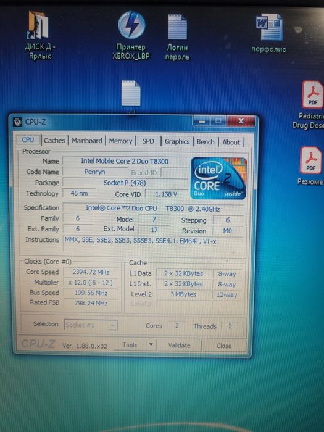Click the Intel Core 2 Duo logo
This screenshot has height=432, width=324.
(x=218, y=178)
